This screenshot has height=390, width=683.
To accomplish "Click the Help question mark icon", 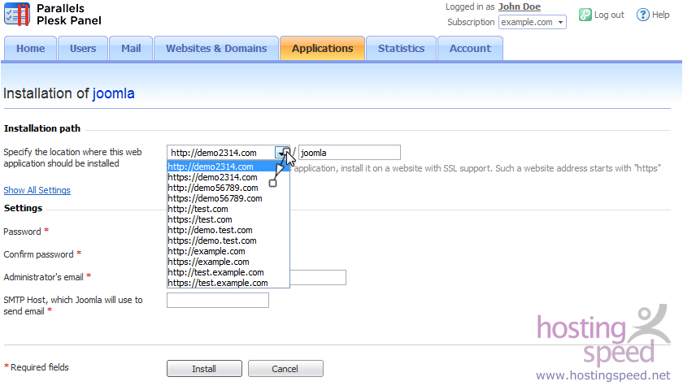I will tap(643, 15).
